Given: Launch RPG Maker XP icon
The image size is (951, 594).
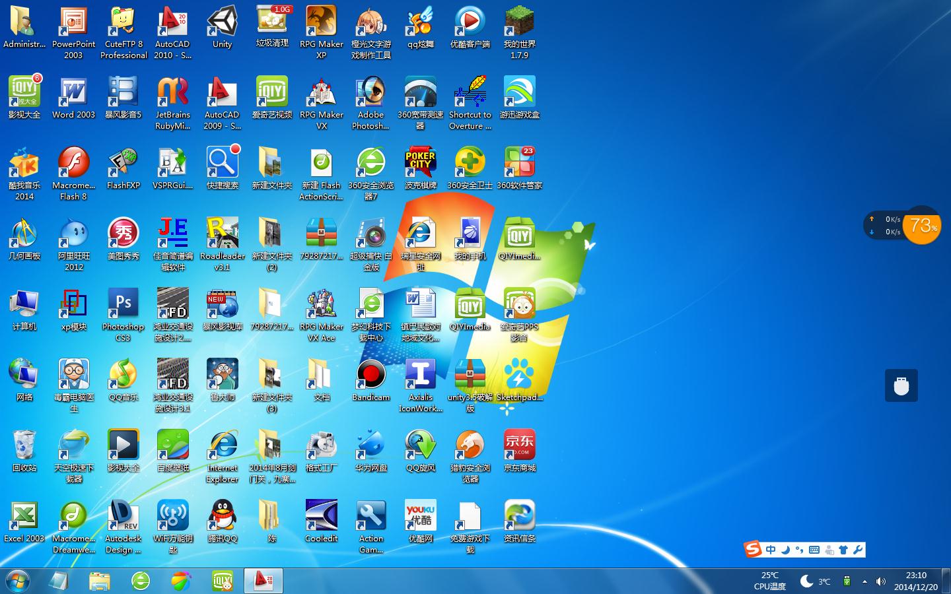Looking at the screenshot, I should click(x=322, y=33).
